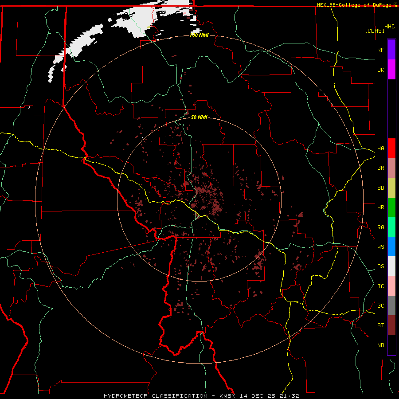Viewport: 399px width, 399px height.
Task: Click the BI legend label
Action: coord(381,325)
